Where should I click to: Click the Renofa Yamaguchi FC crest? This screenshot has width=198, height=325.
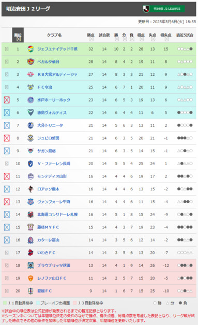(31, 278)
